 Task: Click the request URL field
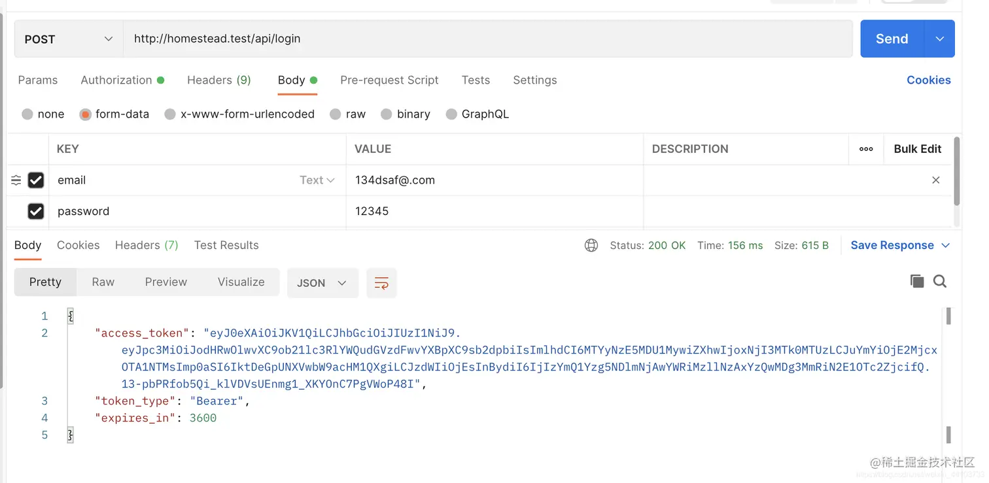[x=487, y=39]
